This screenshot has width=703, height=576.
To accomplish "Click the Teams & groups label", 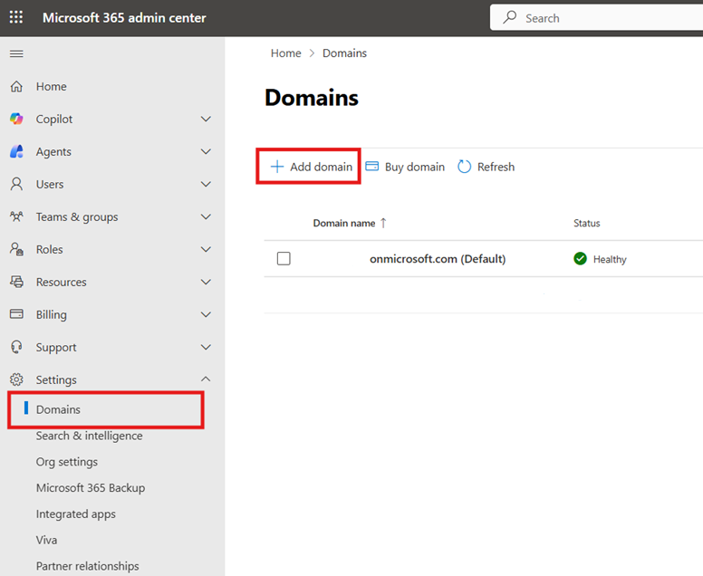I will (77, 217).
